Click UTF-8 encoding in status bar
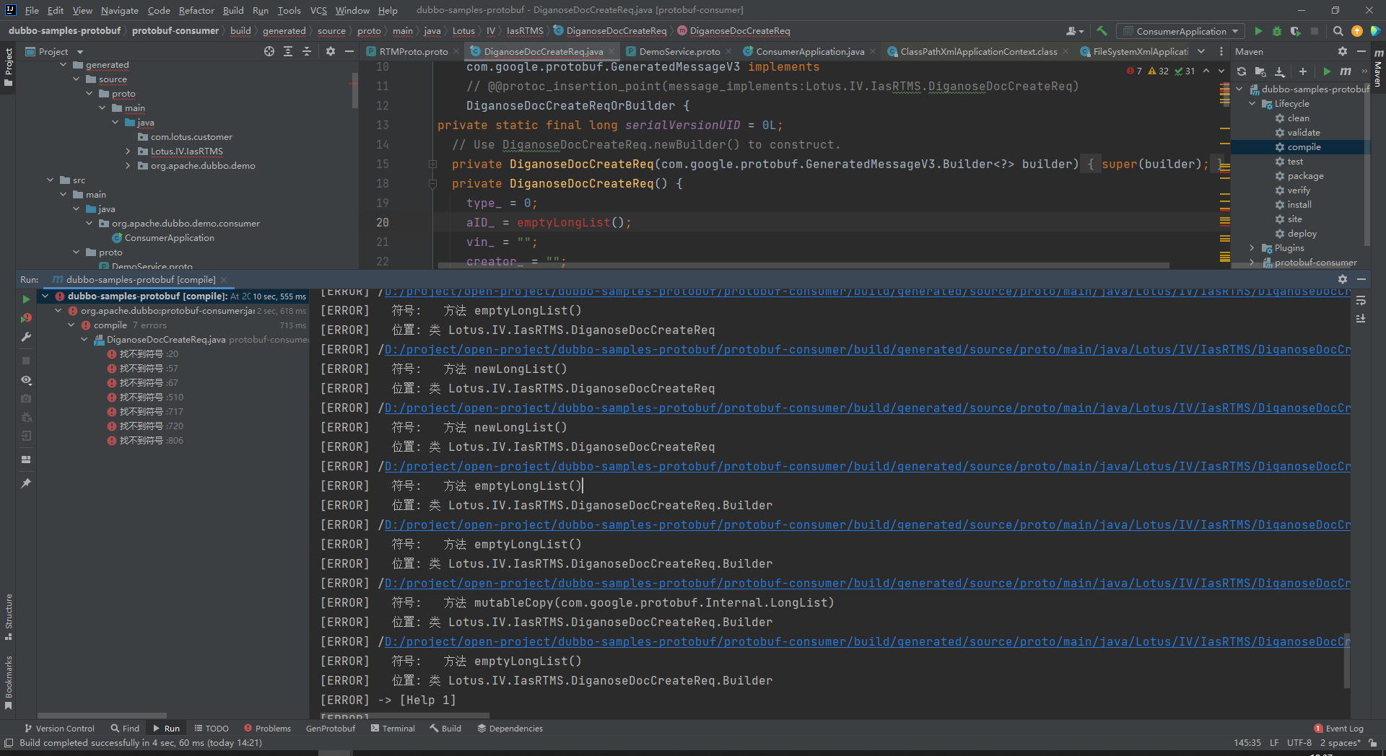Image resolution: width=1386 pixels, height=756 pixels. [x=1299, y=743]
